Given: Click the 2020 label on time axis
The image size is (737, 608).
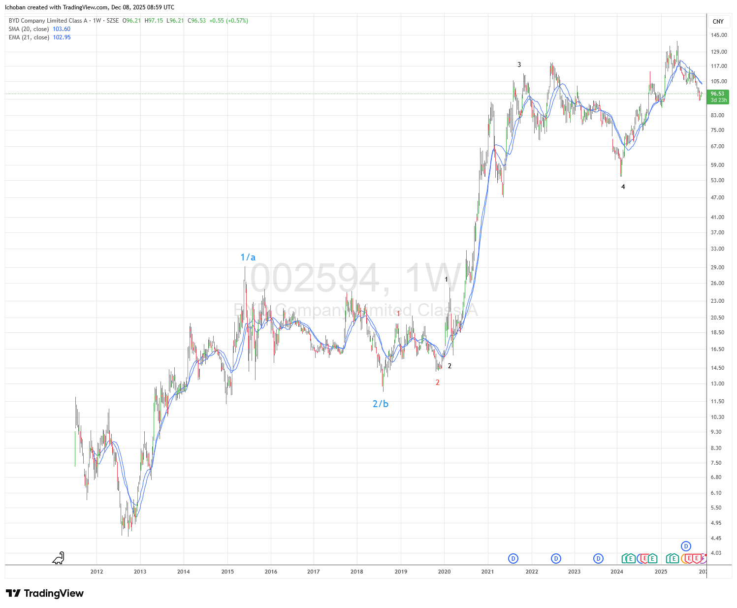Looking at the screenshot, I should point(444,572).
